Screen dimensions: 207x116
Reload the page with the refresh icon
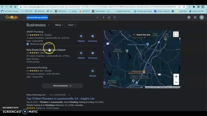[11, 7]
